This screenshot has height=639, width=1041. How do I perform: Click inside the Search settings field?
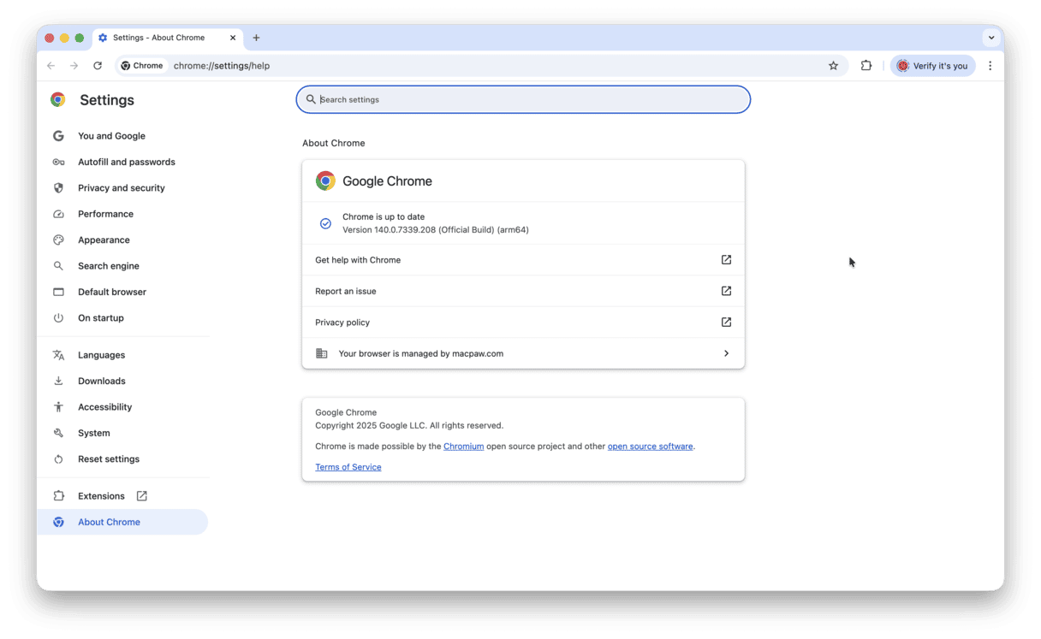coord(522,99)
